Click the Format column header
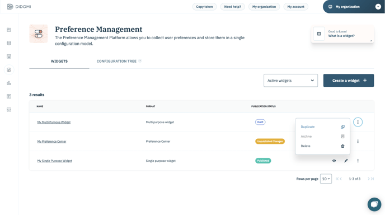 pos(151,106)
